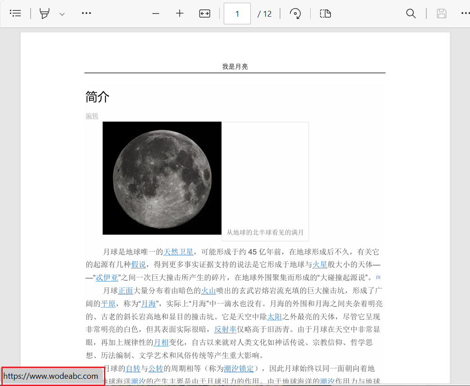Screen dimensions: 470x386
Task: Click the 潮汐锁定 hyperlink
Action: coord(239,368)
